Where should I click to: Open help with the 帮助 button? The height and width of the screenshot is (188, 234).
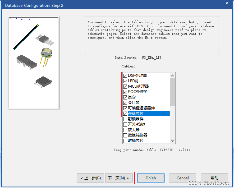(x=214, y=178)
